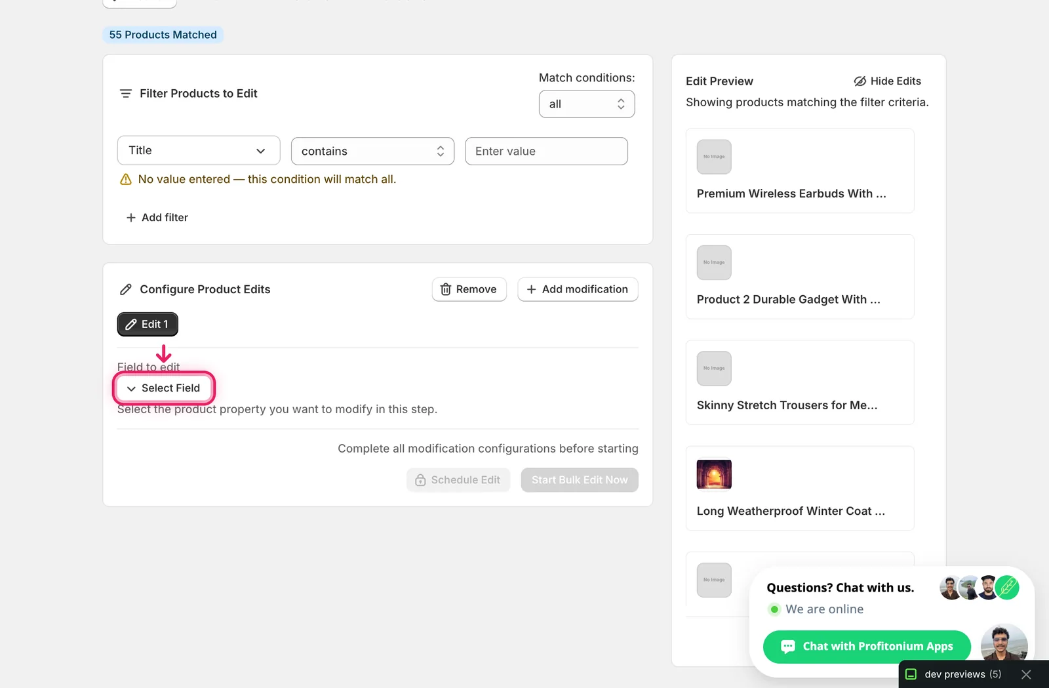Remove the current modification
The image size is (1049, 688).
point(469,289)
